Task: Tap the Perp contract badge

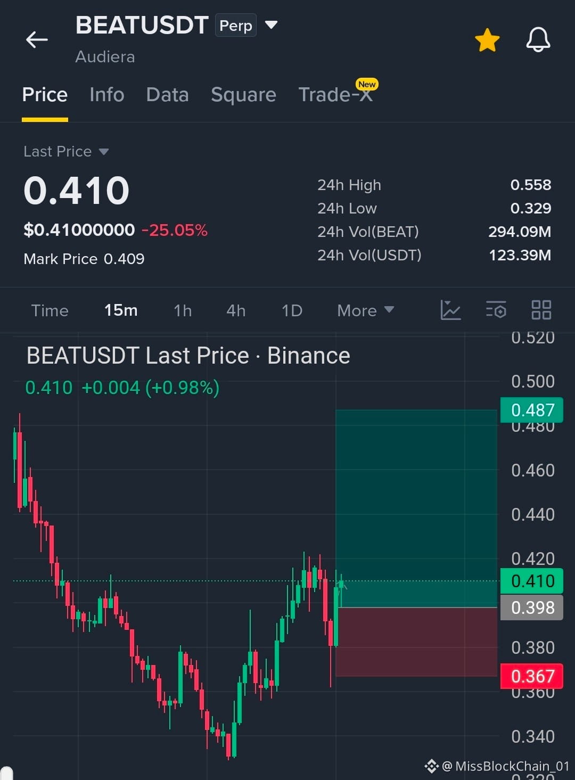Action: tap(236, 26)
